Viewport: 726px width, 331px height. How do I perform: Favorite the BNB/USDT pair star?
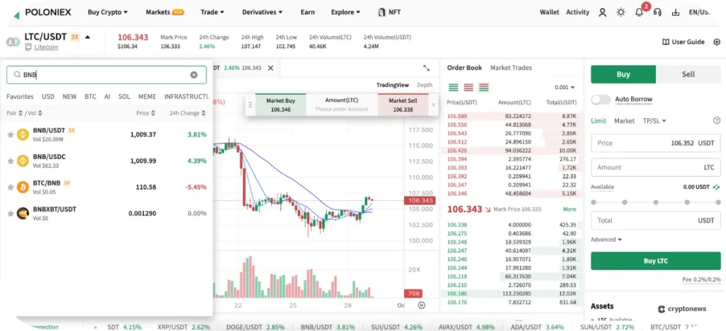pos(10,135)
